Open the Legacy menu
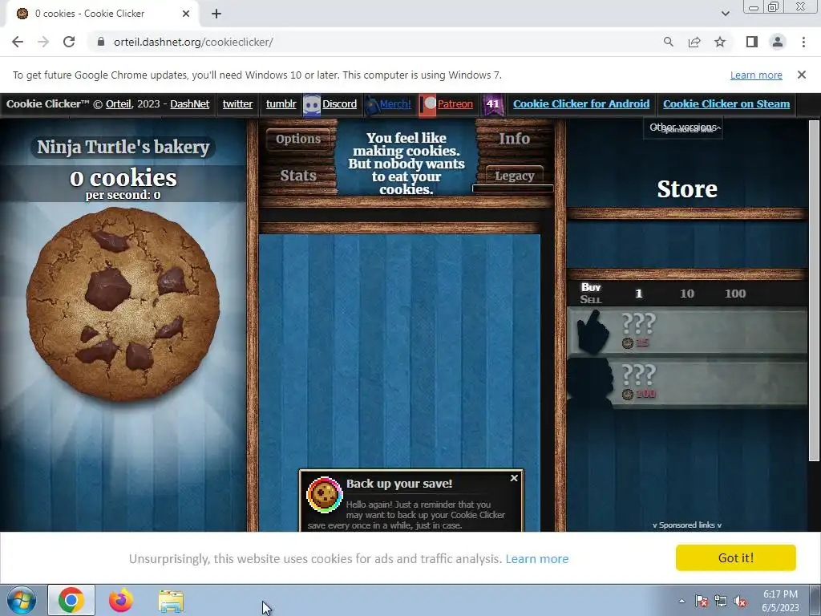Viewport: 821px width, 616px height. [514, 176]
